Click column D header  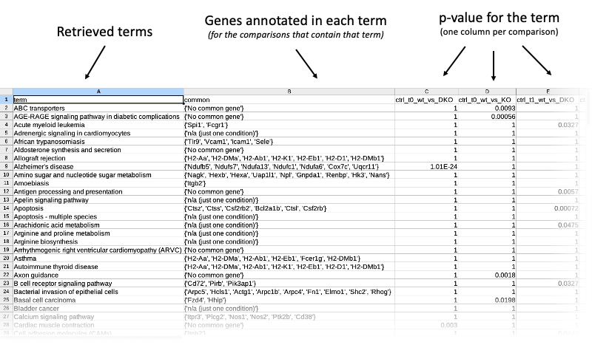click(487, 91)
